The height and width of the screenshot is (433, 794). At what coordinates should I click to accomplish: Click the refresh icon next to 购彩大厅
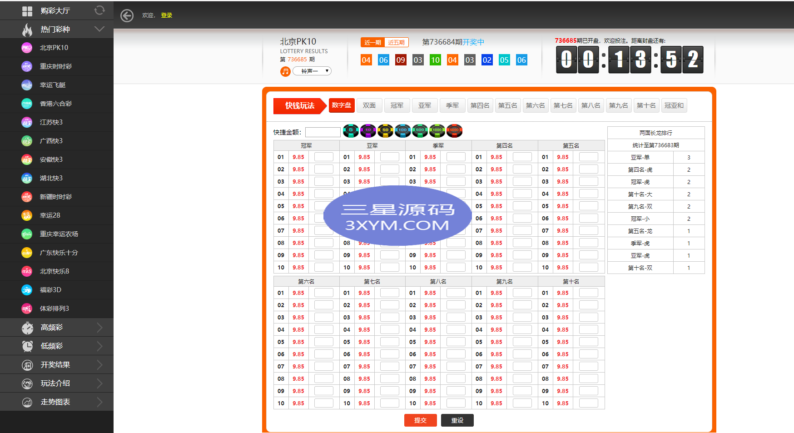coord(99,10)
